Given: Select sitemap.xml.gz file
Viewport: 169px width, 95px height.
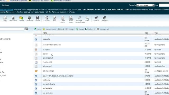Looking at the screenshot, I should point(48,71).
